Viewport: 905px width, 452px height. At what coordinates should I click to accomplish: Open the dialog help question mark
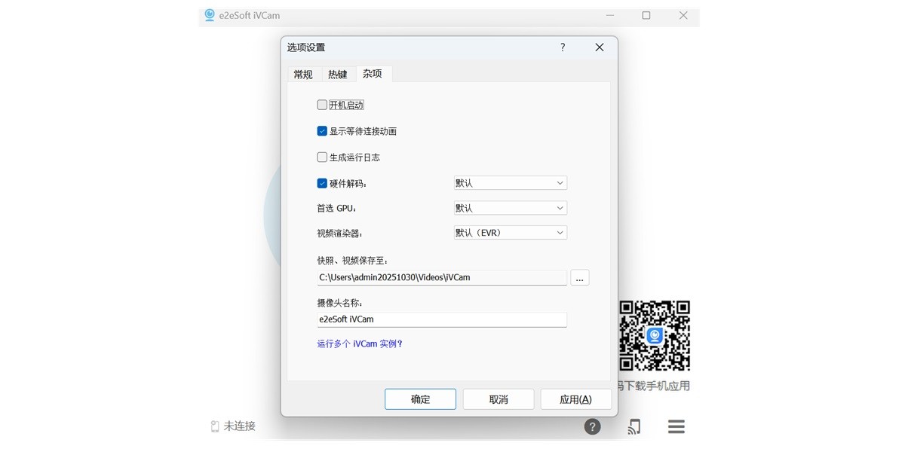click(x=562, y=47)
